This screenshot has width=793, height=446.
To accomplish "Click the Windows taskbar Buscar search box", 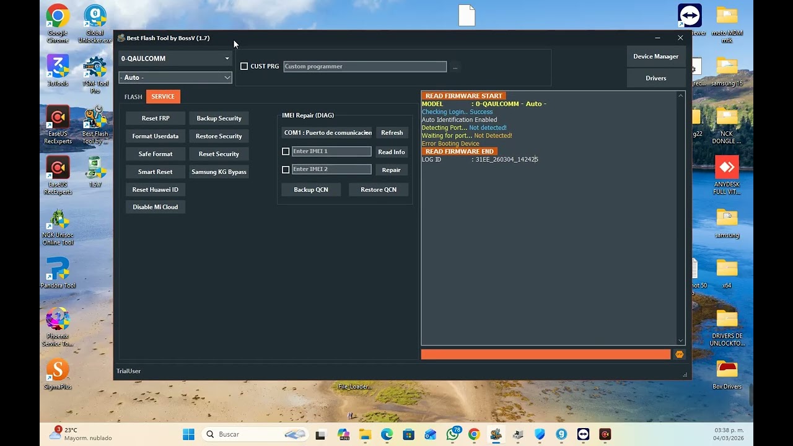I will tap(255, 434).
